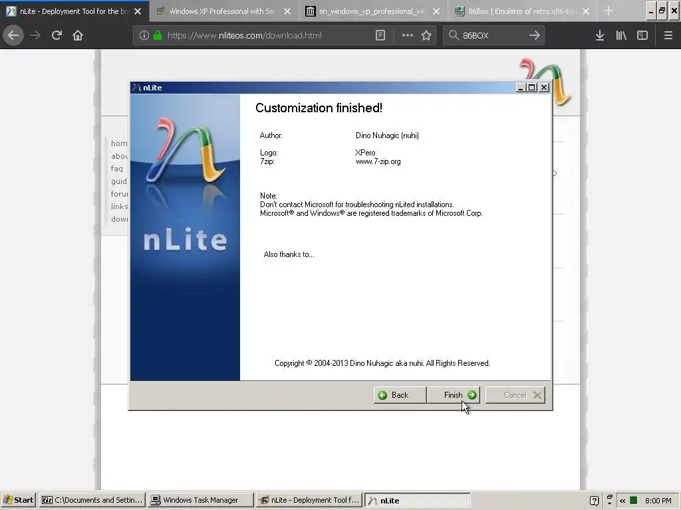Screen dimensions: 681x510
Task: Open the Windows Start menu
Action: [x=19, y=500]
